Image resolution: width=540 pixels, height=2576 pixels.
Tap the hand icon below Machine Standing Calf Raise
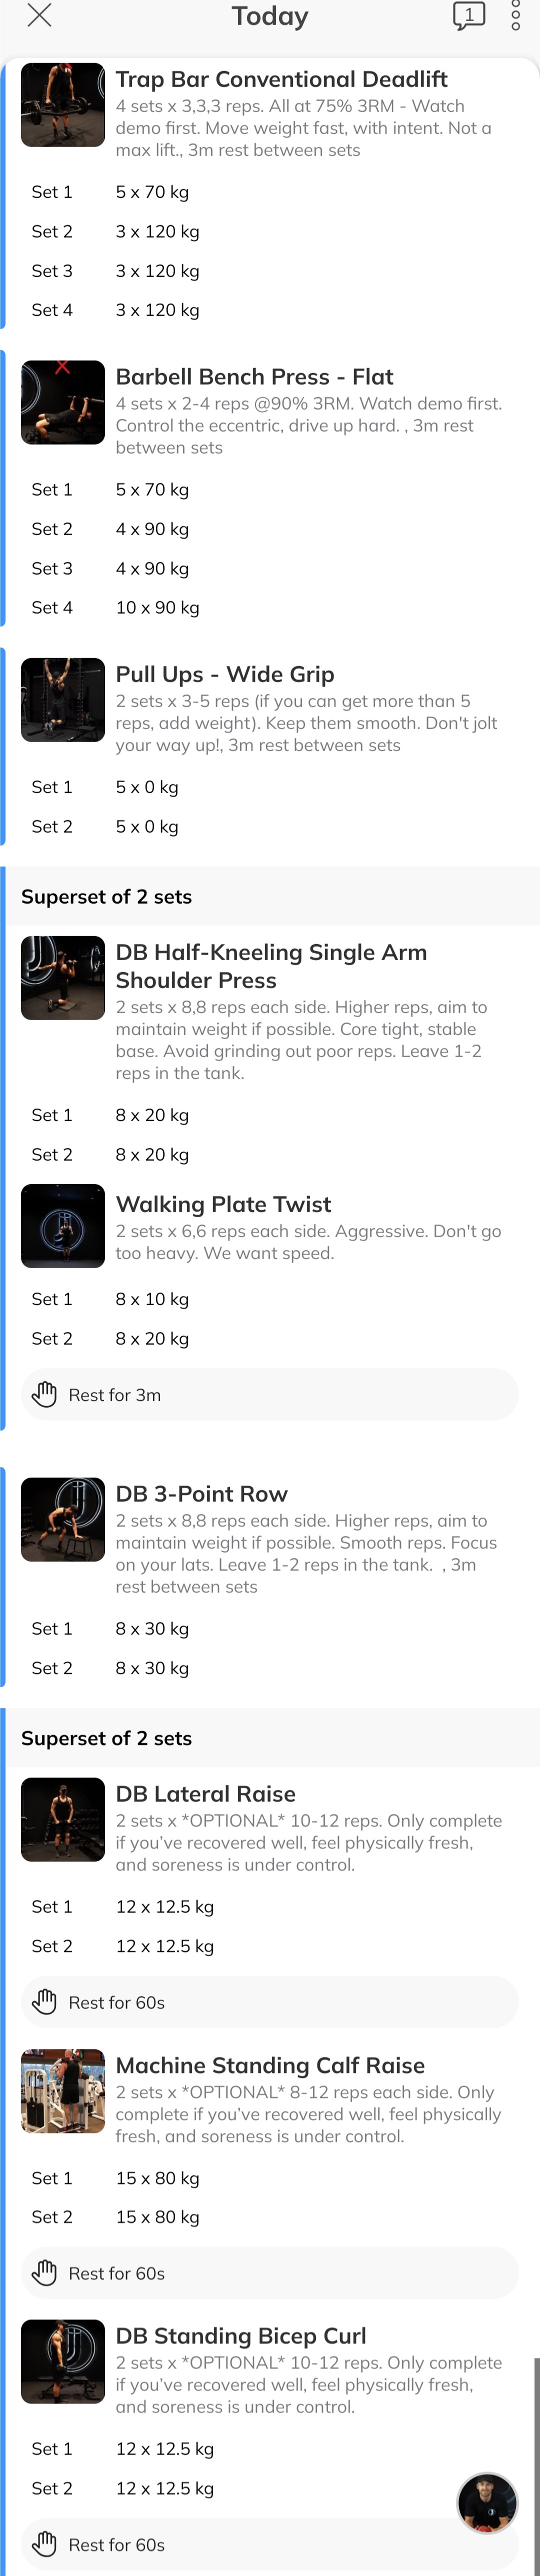click(47, 2272)
